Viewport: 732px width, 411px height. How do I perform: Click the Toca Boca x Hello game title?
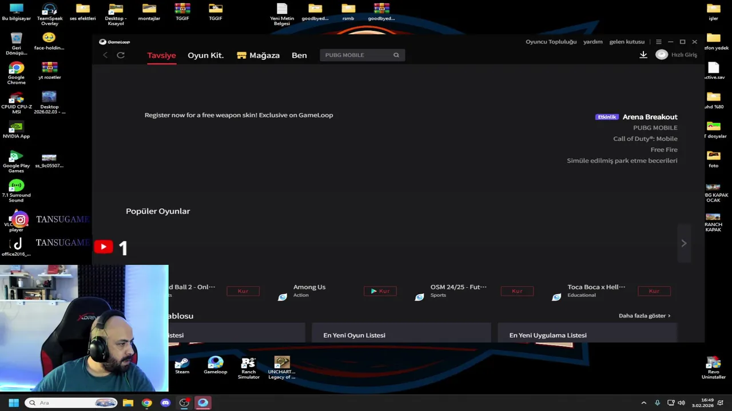(x=596, y=287)
